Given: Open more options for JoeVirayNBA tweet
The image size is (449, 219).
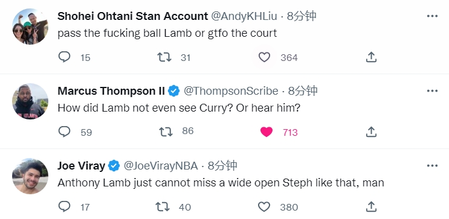Looking at the screenshot, I should pos(432,165).
